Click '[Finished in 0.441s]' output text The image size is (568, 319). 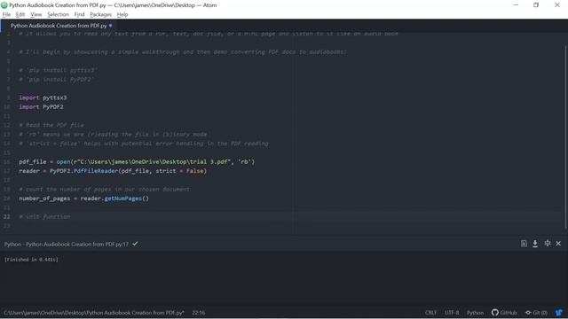click(31, 260)
